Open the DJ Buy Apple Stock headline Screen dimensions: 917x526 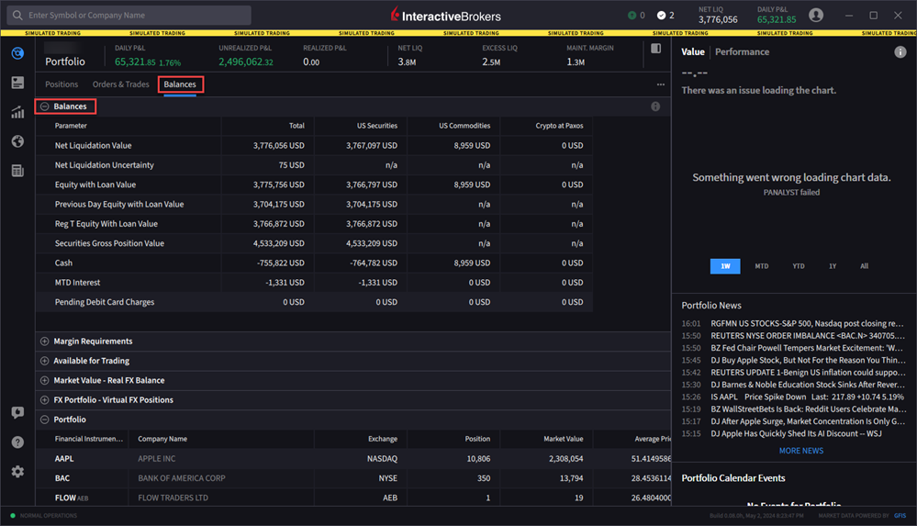808,361
